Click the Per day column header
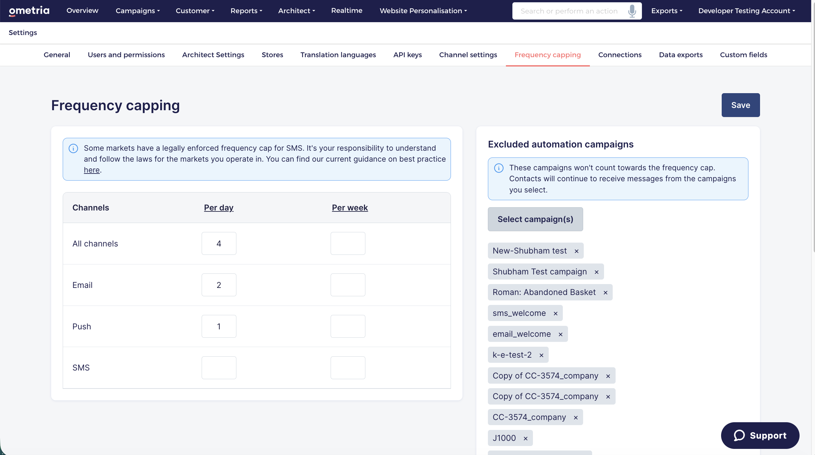815x455 pixels. pyautogui.click(x=219, y=208)
